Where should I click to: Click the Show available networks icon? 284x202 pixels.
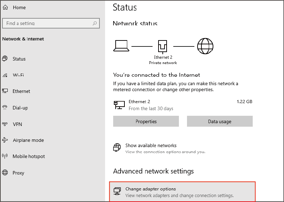117,148
